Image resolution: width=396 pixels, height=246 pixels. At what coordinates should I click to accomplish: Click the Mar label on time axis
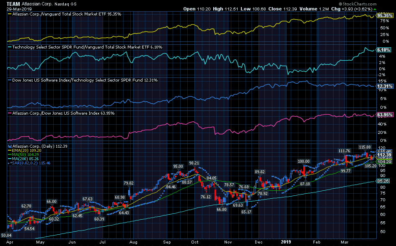pos(344,242)
